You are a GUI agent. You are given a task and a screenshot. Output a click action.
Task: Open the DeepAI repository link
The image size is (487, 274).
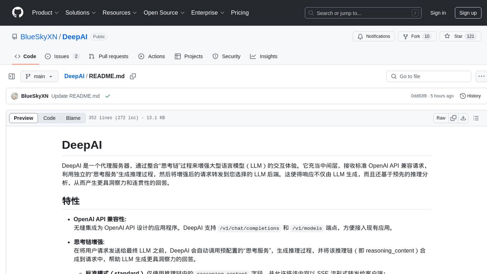75,37
